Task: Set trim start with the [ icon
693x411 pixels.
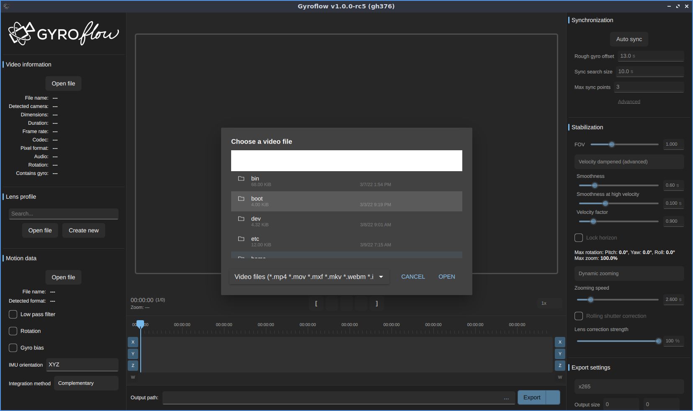Action: point(316,304)
